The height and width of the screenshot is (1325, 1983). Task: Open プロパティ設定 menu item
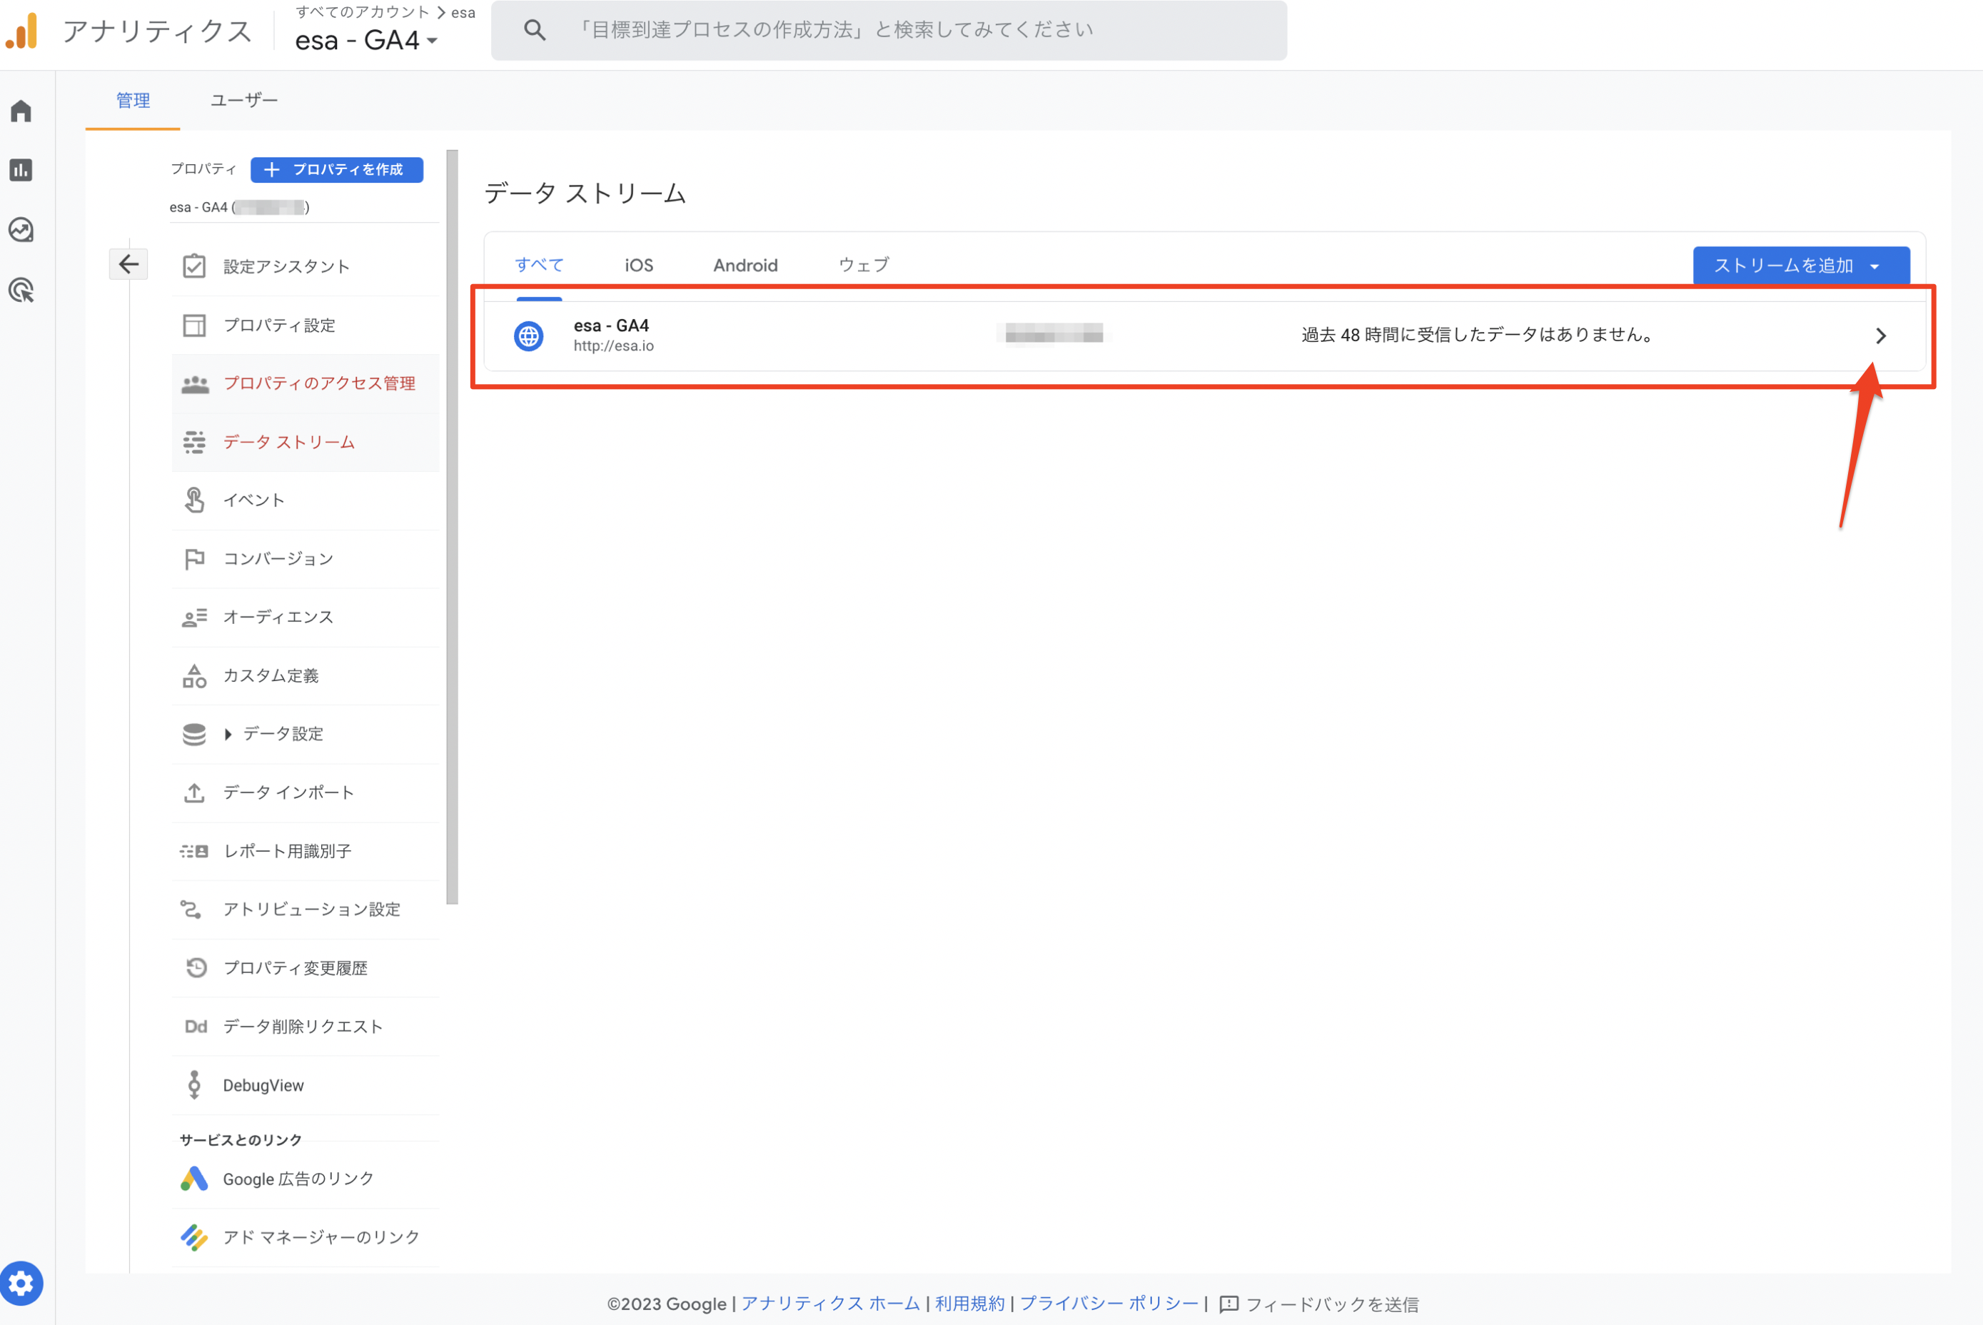305,326
